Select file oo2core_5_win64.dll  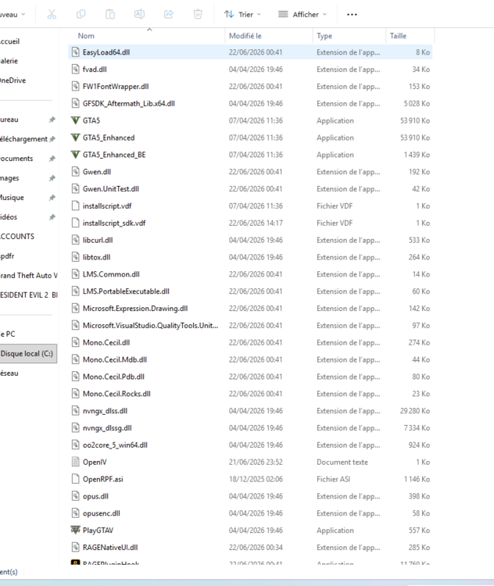tap(250, 445)
